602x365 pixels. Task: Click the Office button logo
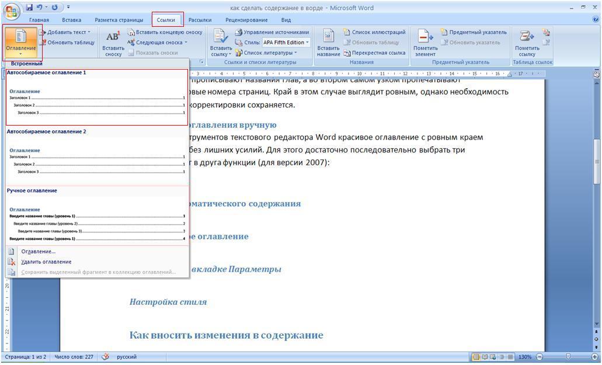pyautogui.click(x=11, y=12)
